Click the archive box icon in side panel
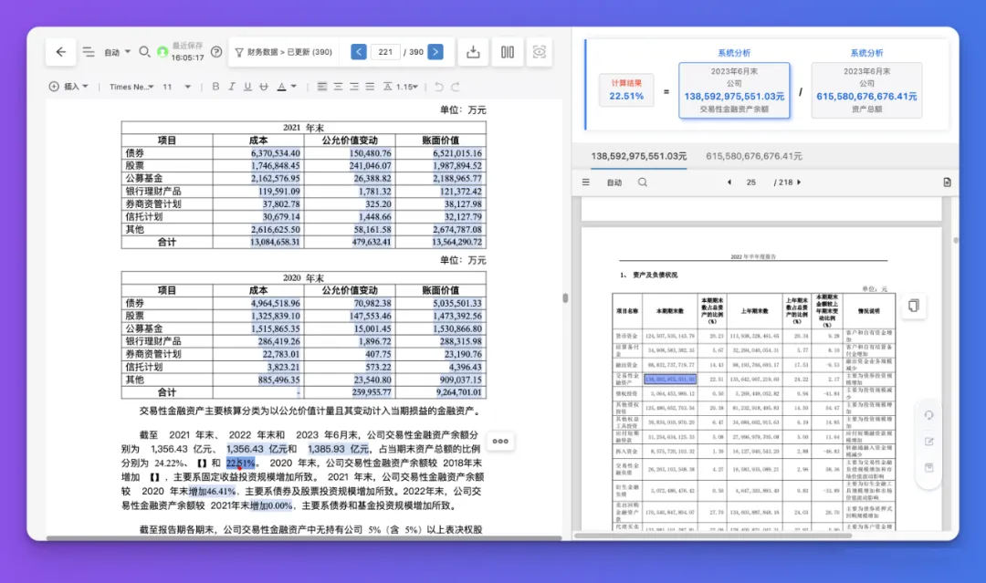 [928, 468]
